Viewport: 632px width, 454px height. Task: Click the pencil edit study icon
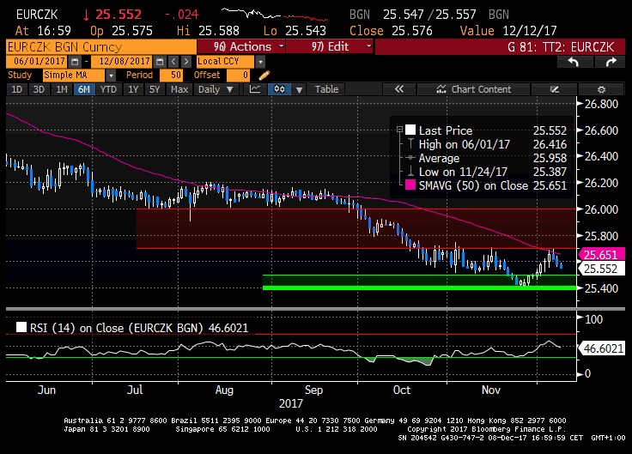[264, 76]
